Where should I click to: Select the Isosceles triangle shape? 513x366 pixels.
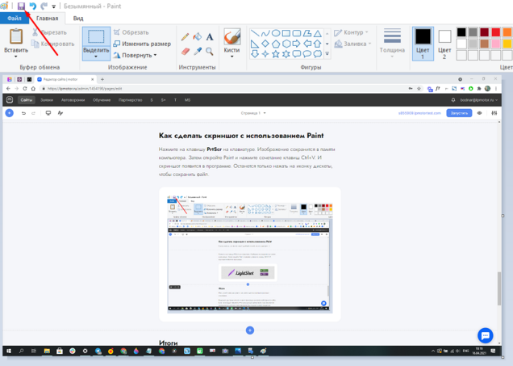click(x=318, y=33)
